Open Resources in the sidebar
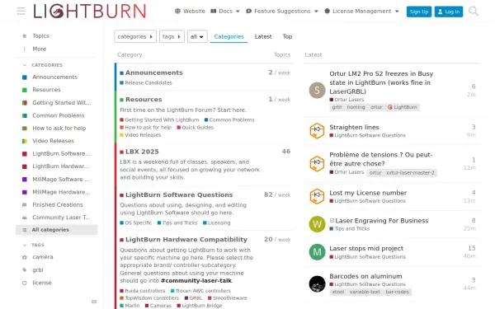Screen dimensions: 495x309 point(46,90)
